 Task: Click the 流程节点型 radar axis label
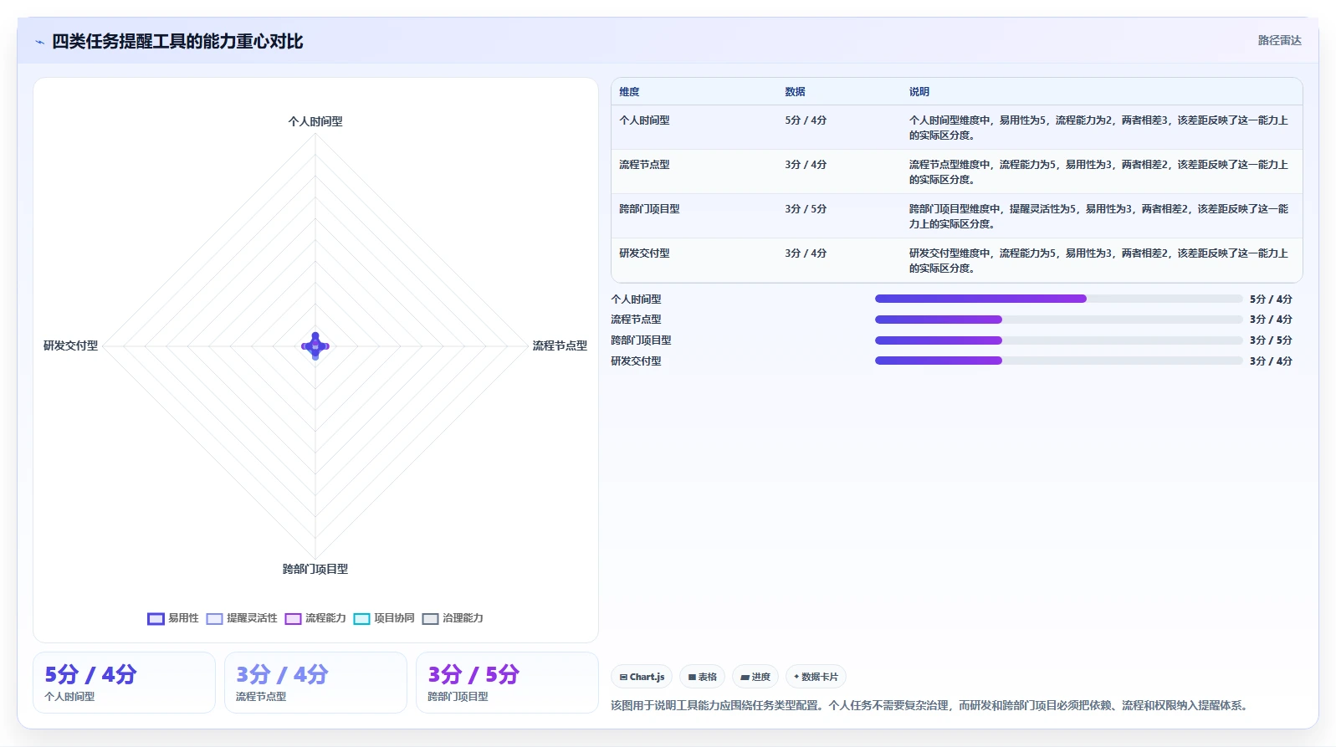560,345
